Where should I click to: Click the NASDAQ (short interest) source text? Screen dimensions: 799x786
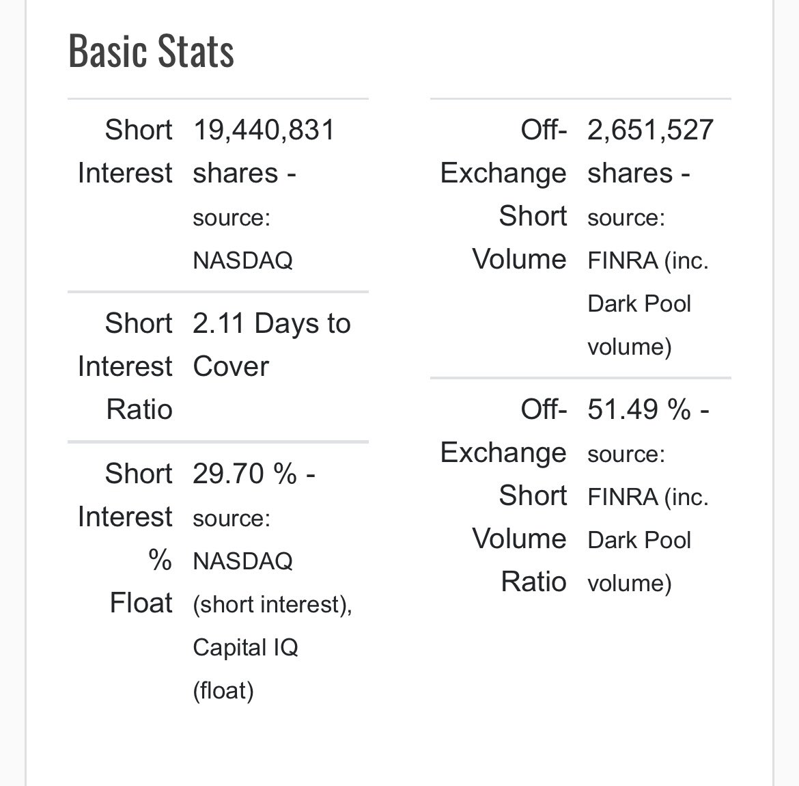[272, 582]
